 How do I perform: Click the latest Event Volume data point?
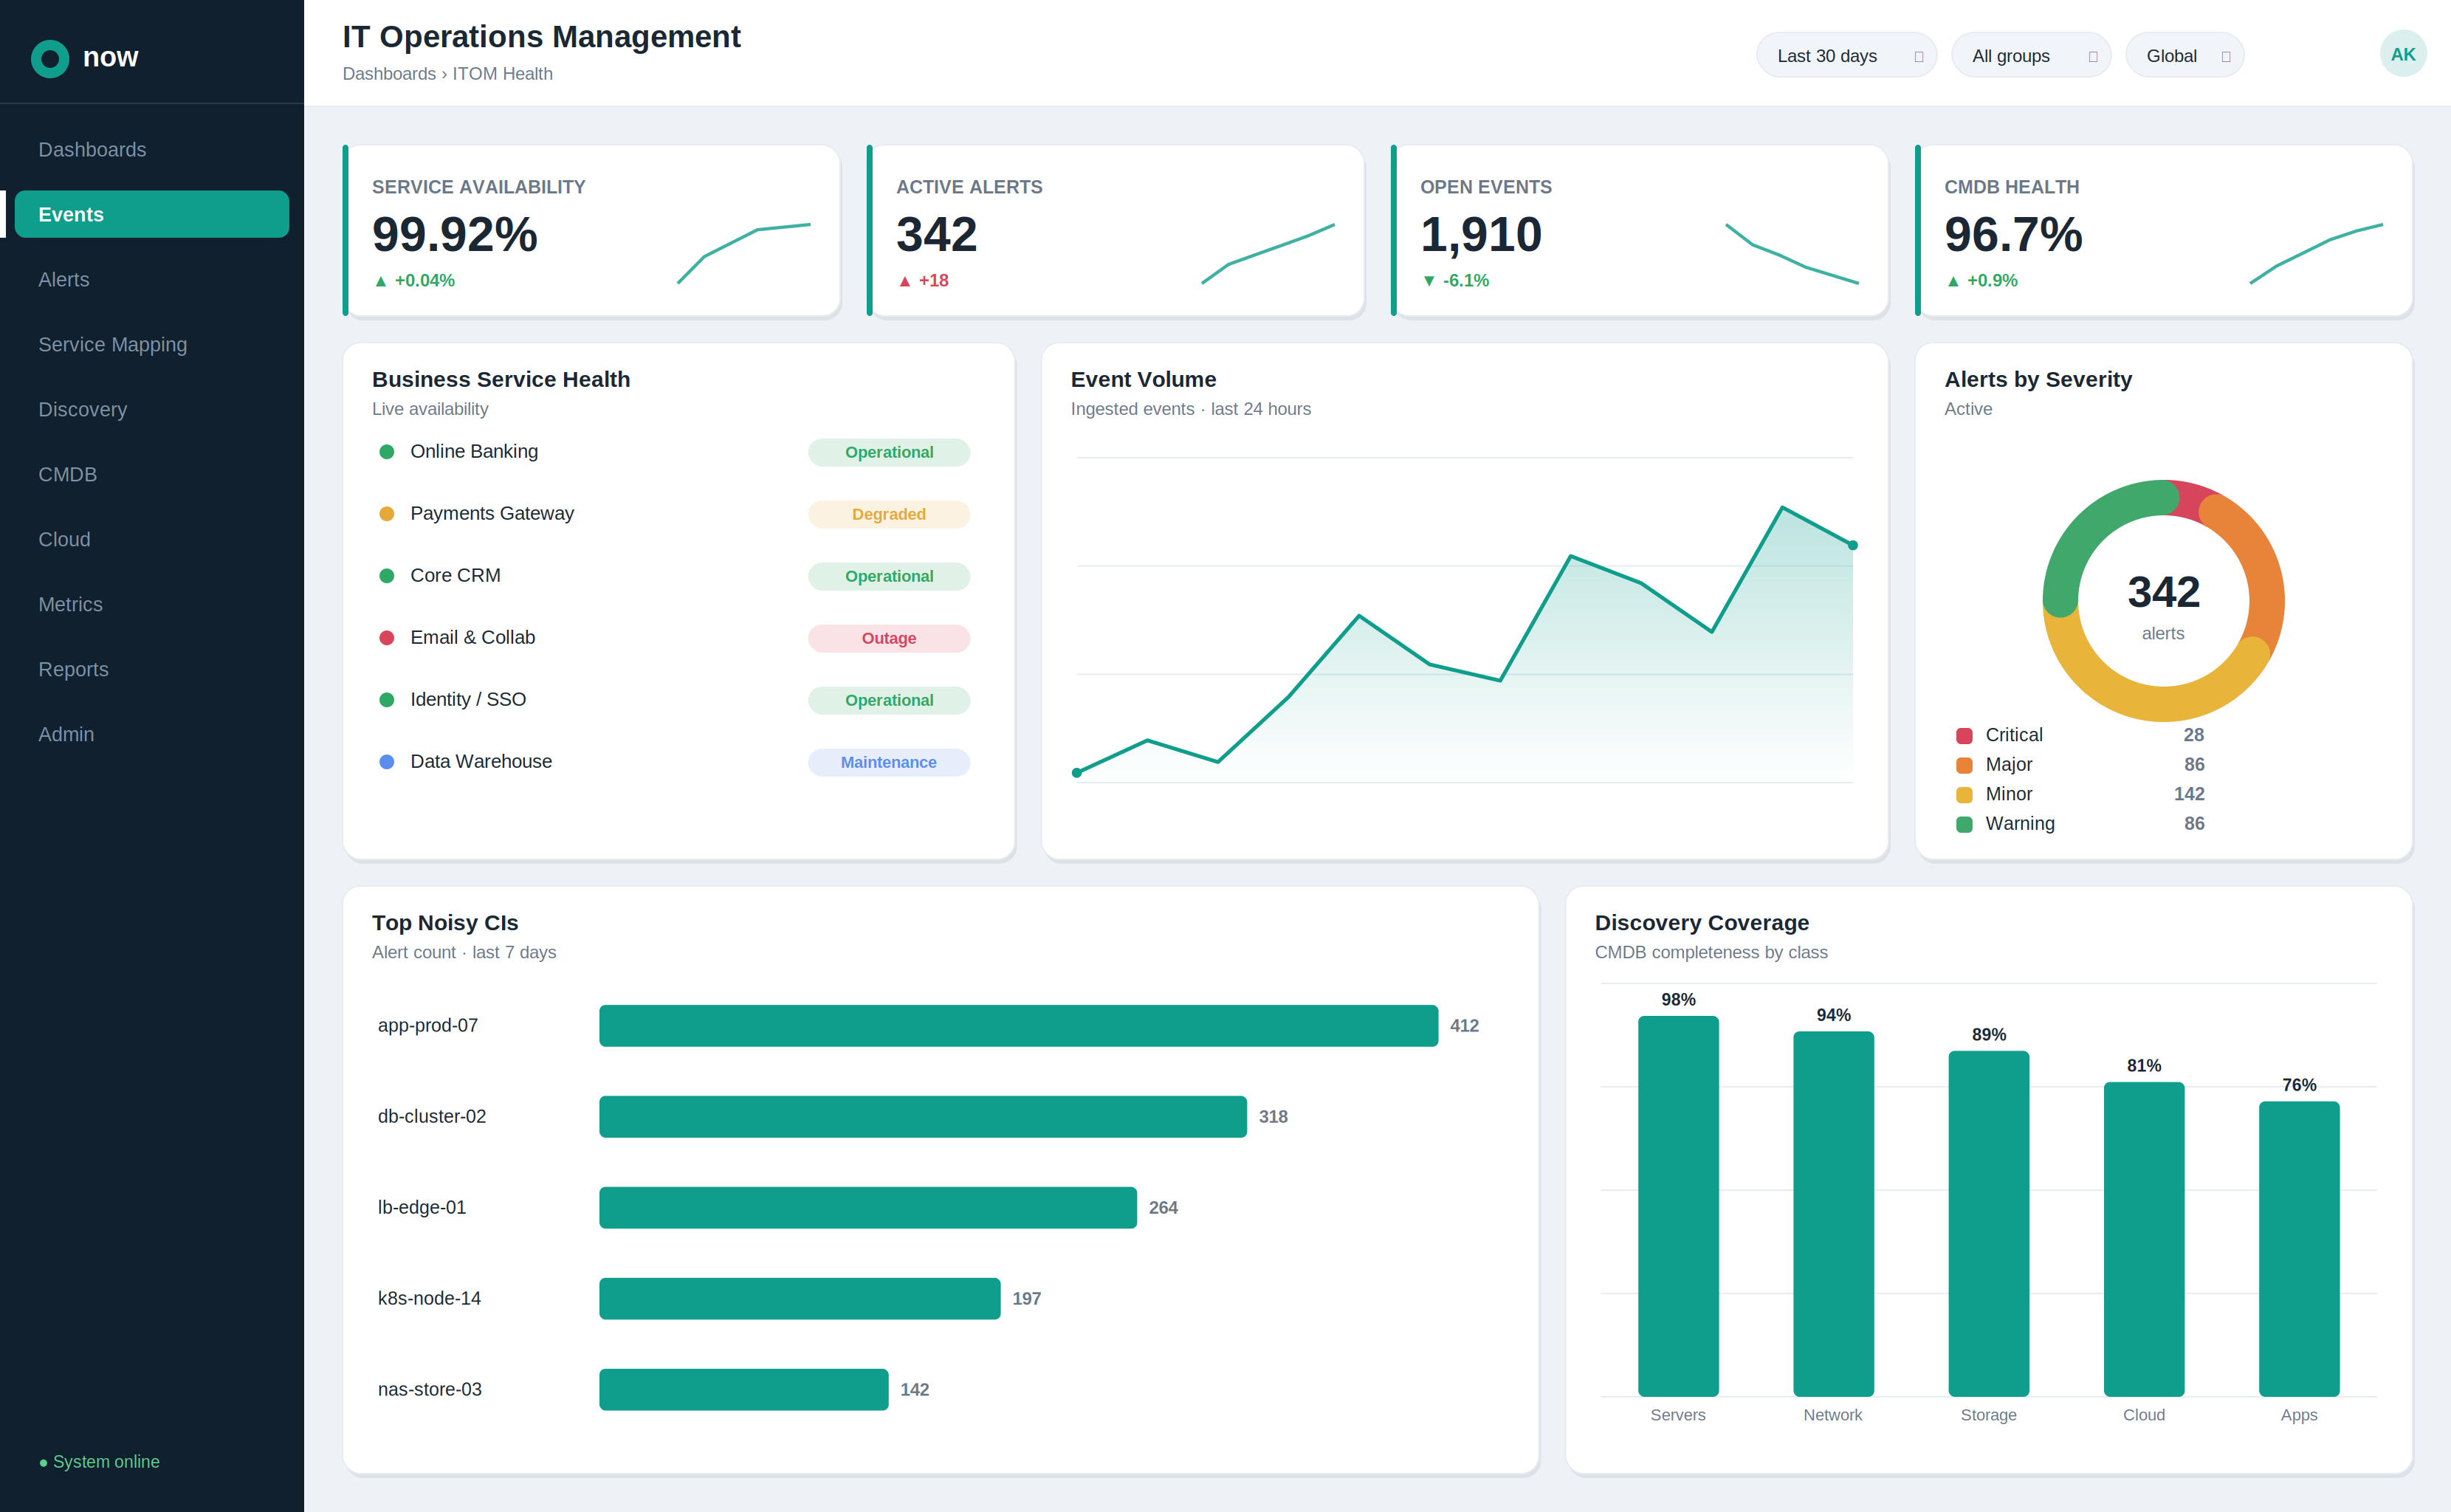1853,545
